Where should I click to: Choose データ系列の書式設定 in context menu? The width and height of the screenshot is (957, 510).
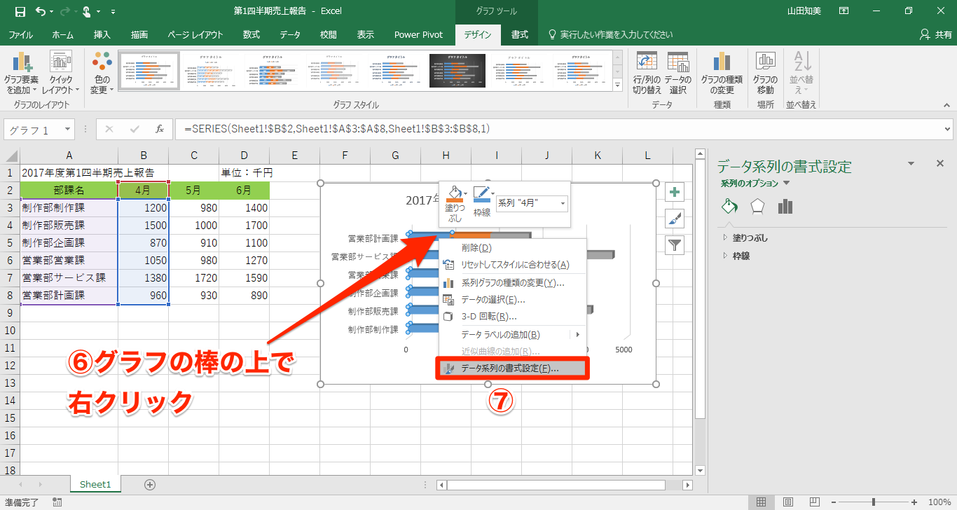coord(513,368)
